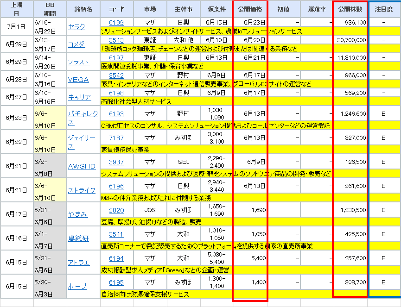Click the 注目度 column header
Image resolution: width=401 pixels, height=307 pixels.
[x=384, y=9]
